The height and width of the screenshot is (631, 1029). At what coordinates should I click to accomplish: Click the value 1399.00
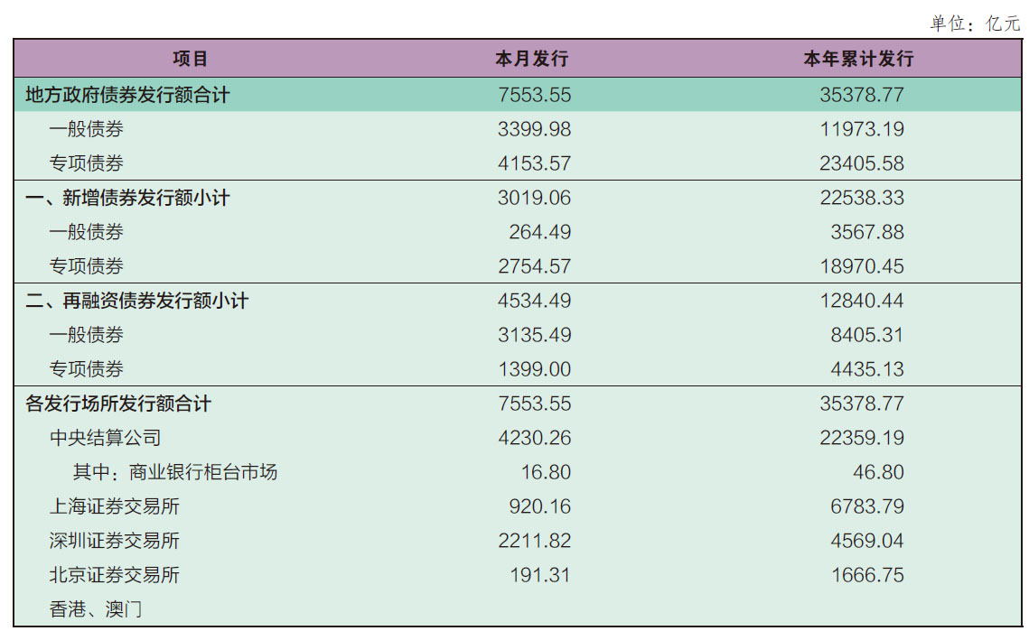[x=535, y=369]
